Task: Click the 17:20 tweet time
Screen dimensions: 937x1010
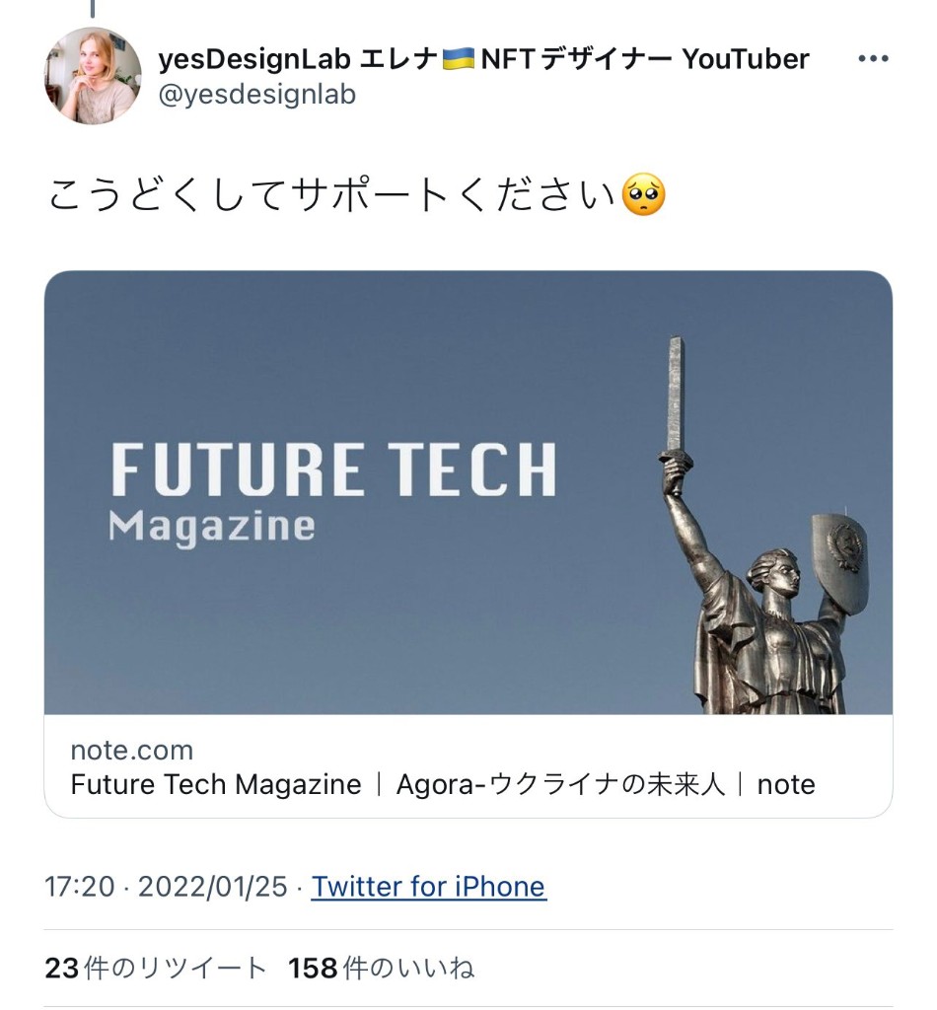Action: click(x=80, y=887)
